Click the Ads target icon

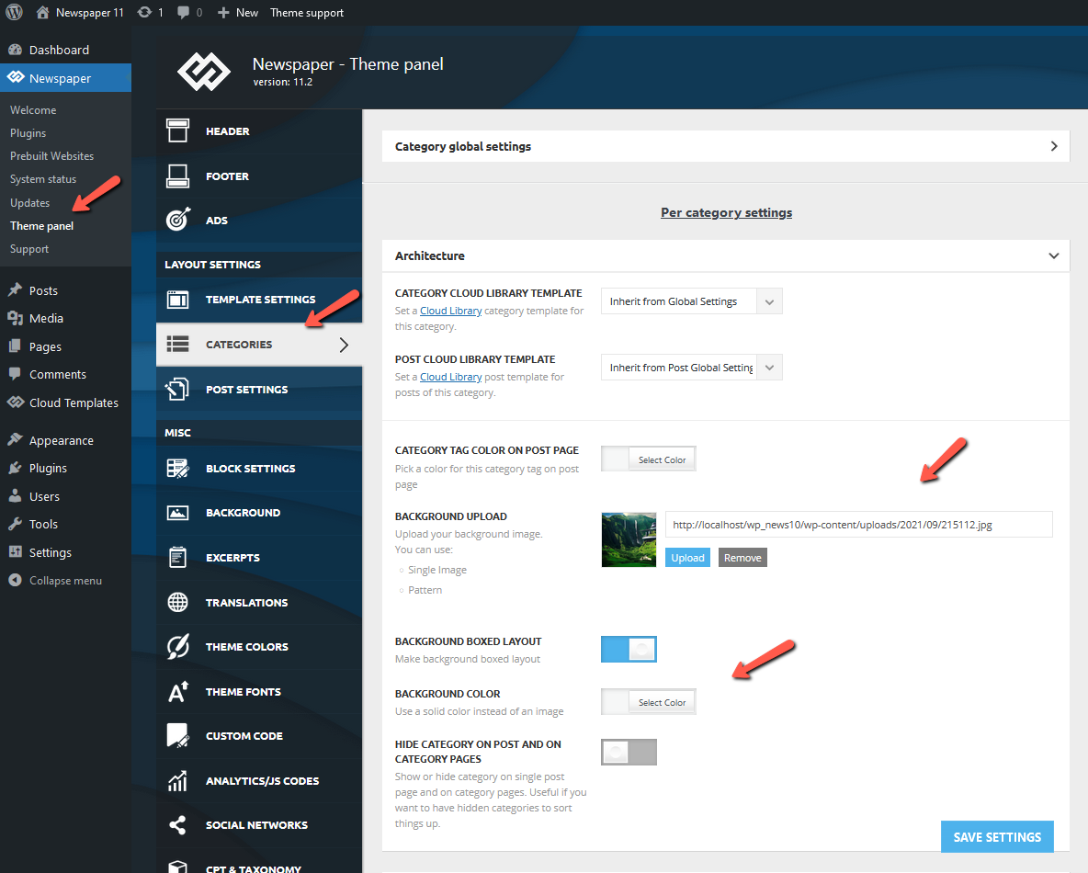[x=177, y=220]
